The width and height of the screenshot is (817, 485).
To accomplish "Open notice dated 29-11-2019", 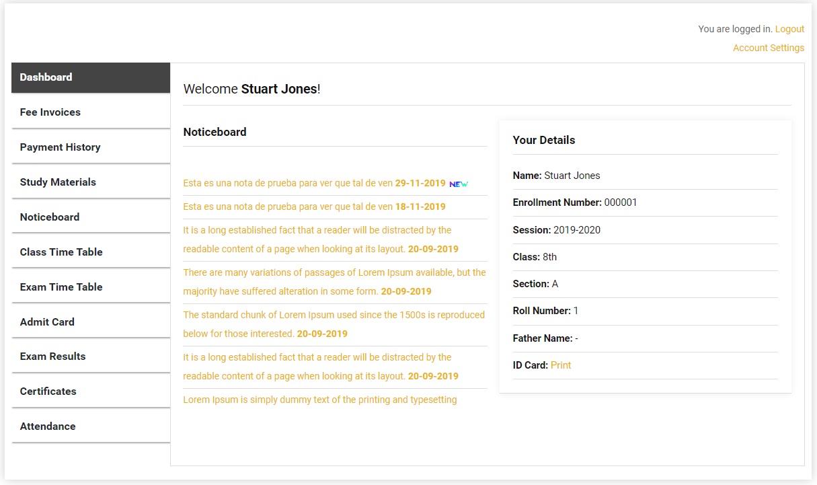I will 314,183.
